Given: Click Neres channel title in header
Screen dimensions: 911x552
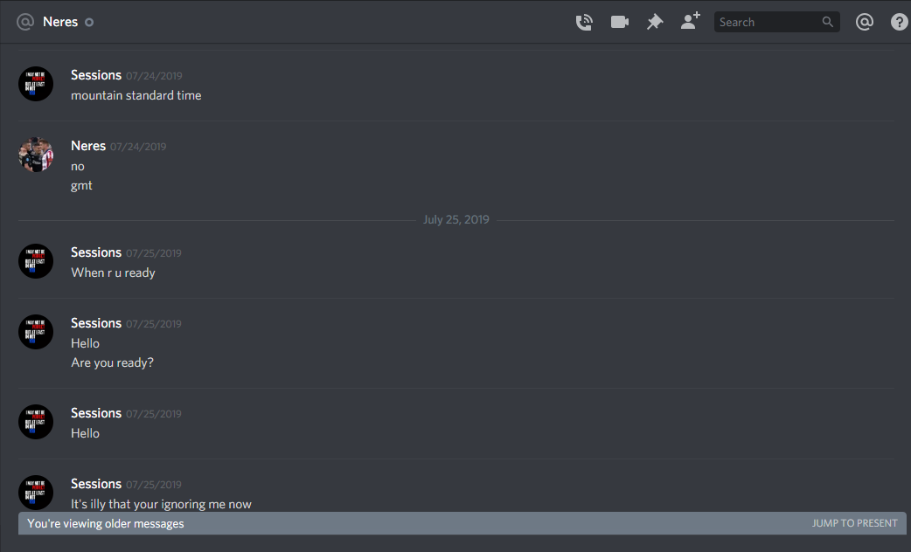Looking at the screenshot, I should pyautogui.click(x=60, y=22).
